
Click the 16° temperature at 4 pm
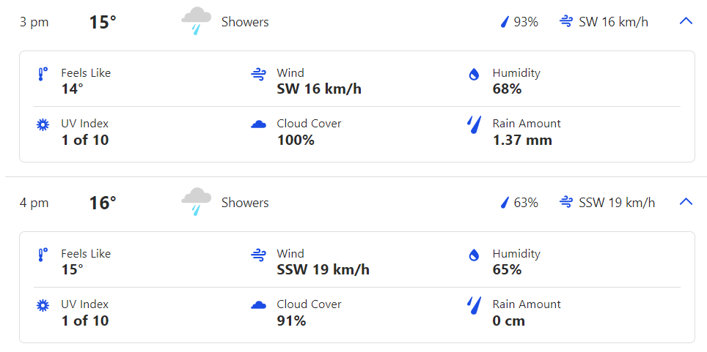tap(103, 203)
